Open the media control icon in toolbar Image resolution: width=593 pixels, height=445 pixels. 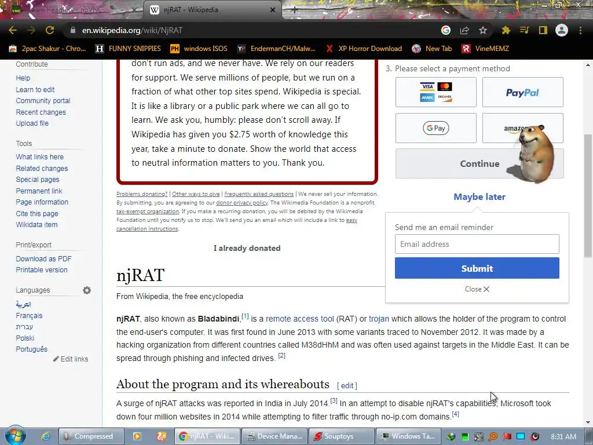tap(524, 30)
